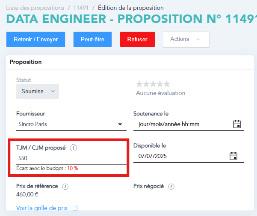
Task: Open the Disponible le calendar picker
Action: click(x=233, y=156)
